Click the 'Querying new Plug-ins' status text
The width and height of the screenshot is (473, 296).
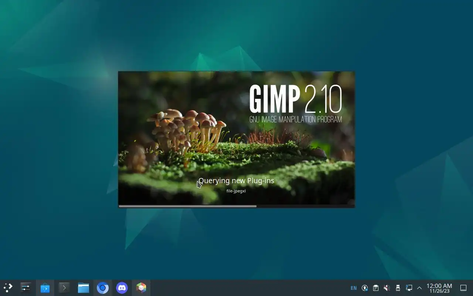click(236, 181)
